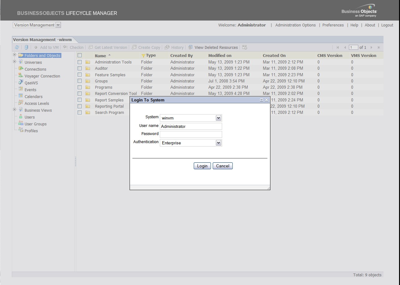Maximize the Login To System dialog
The image size is (400, 285).
[261, 100]
